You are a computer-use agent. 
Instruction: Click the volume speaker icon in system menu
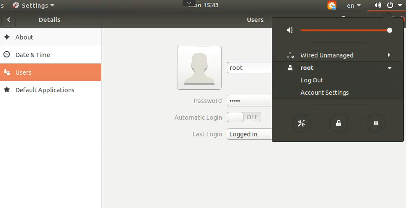click(290, 30)
